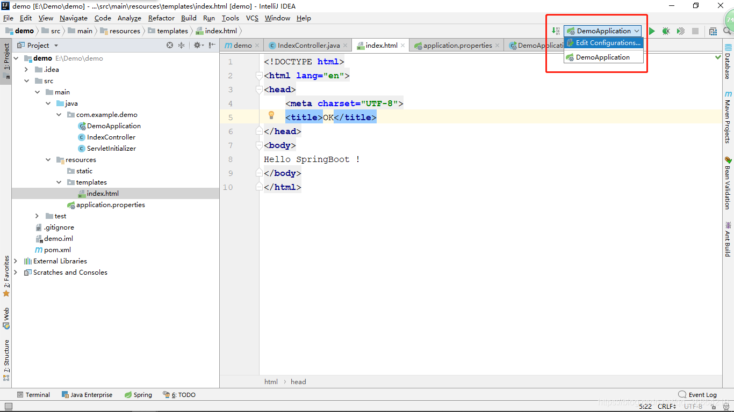Run with coverage icon in toolbar
This screenshot has width=734, height=412.
coord(680,31)
